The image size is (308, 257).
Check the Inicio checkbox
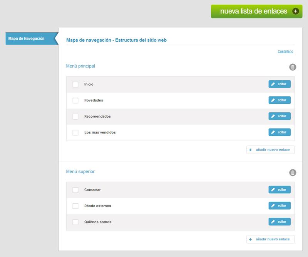pyautogui.click(x=75, y=85)
